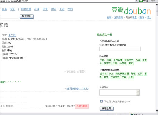
Task: Add common tag 散文
Action: pyautogui.click(x=106, y=77)
